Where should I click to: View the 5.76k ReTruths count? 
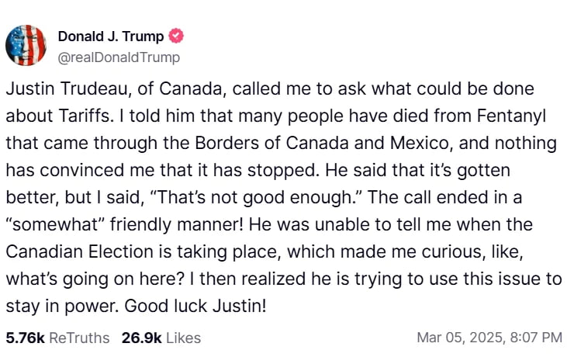click(x=26, y=338)
